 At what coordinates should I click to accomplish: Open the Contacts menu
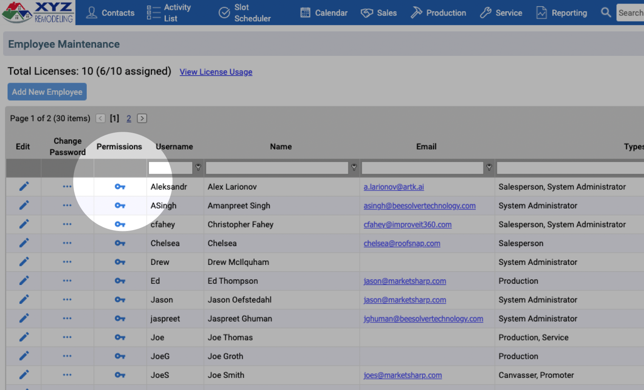click(110, 13)
